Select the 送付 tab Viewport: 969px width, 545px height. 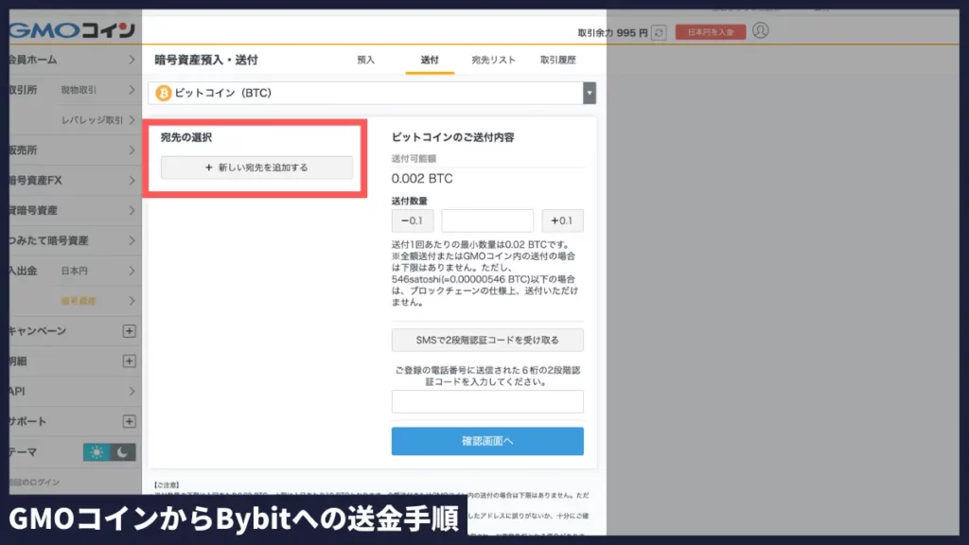pos(430,60)
